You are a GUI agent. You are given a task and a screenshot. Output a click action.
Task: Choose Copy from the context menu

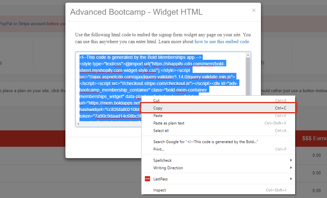pyautogui.click(x=218, y=108)
